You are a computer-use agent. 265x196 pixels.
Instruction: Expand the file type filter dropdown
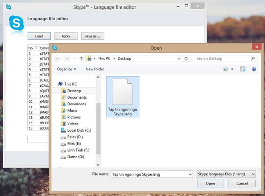(x=253, y=174)
